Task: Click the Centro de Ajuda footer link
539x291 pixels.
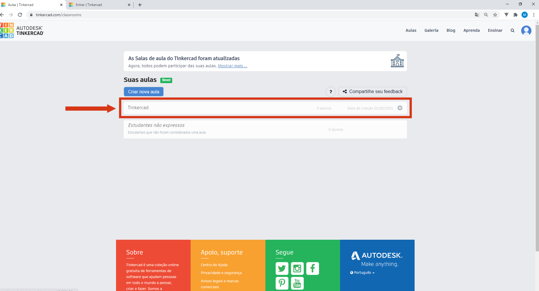Action: pyautogui.click(x=214, y=265)
